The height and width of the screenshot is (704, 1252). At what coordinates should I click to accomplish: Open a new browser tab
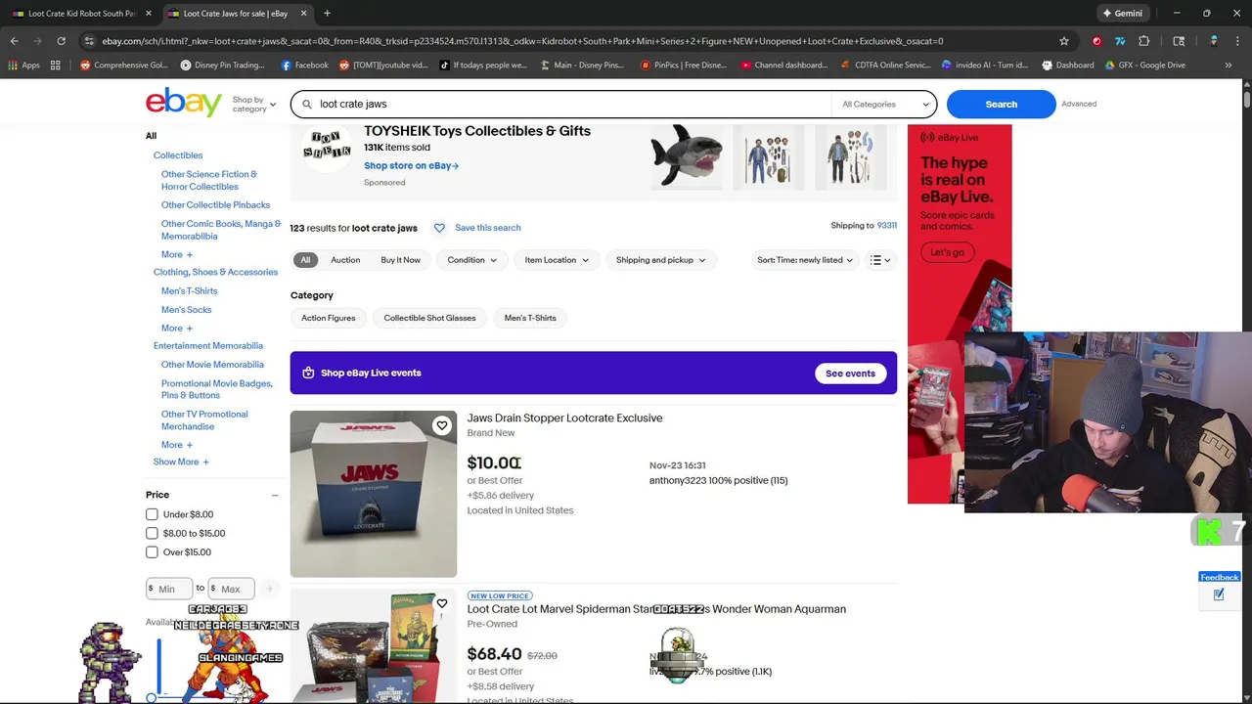(327, 13)
